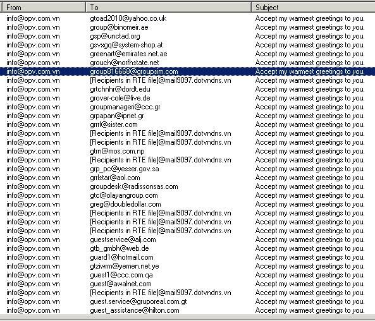Sort messages by the From column header
This screenshot has width=375, height=321.
pos(44,8)
